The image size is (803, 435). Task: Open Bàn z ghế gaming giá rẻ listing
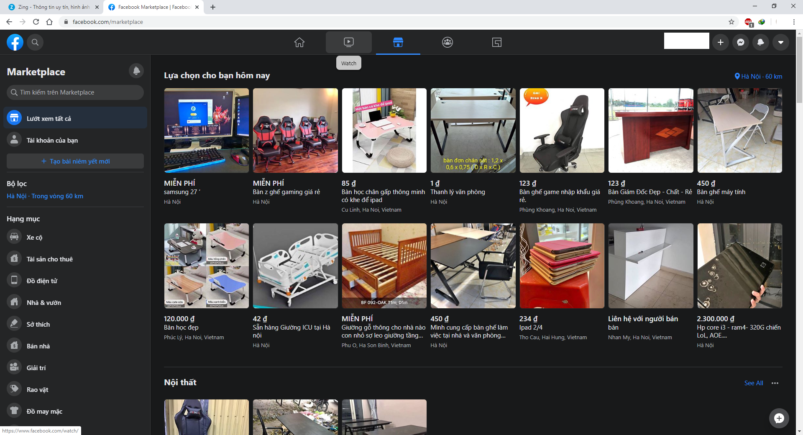[x=295, y=130]
